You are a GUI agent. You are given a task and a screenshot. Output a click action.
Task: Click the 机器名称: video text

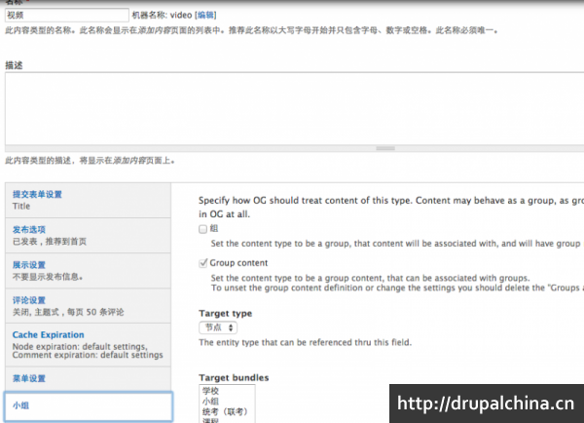162,15
